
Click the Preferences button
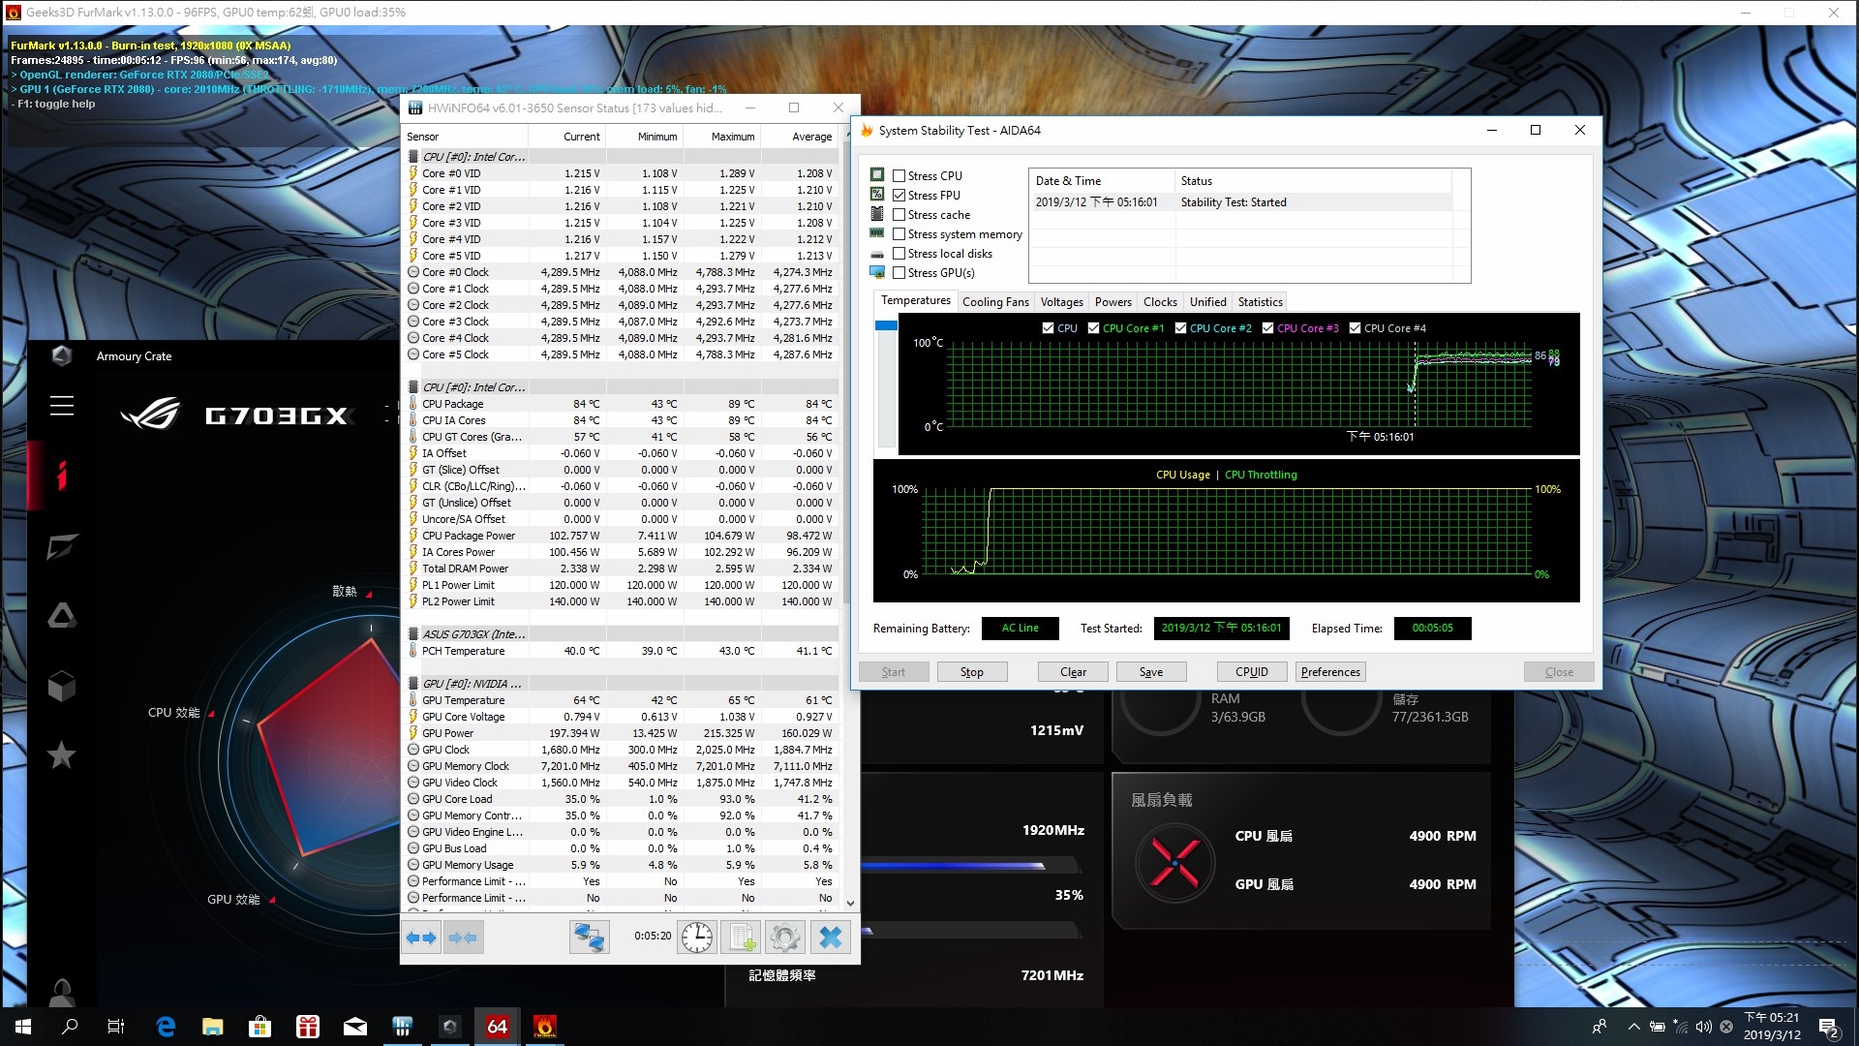1329,672
